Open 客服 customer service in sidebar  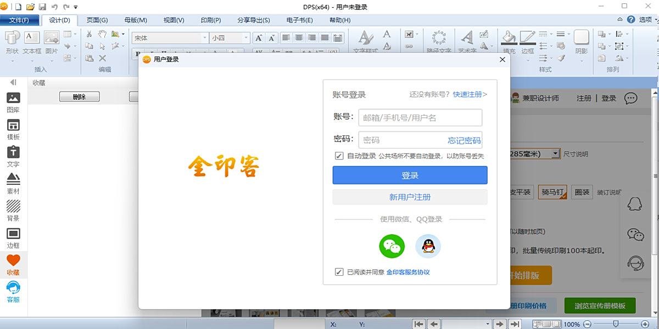point(13,292)
